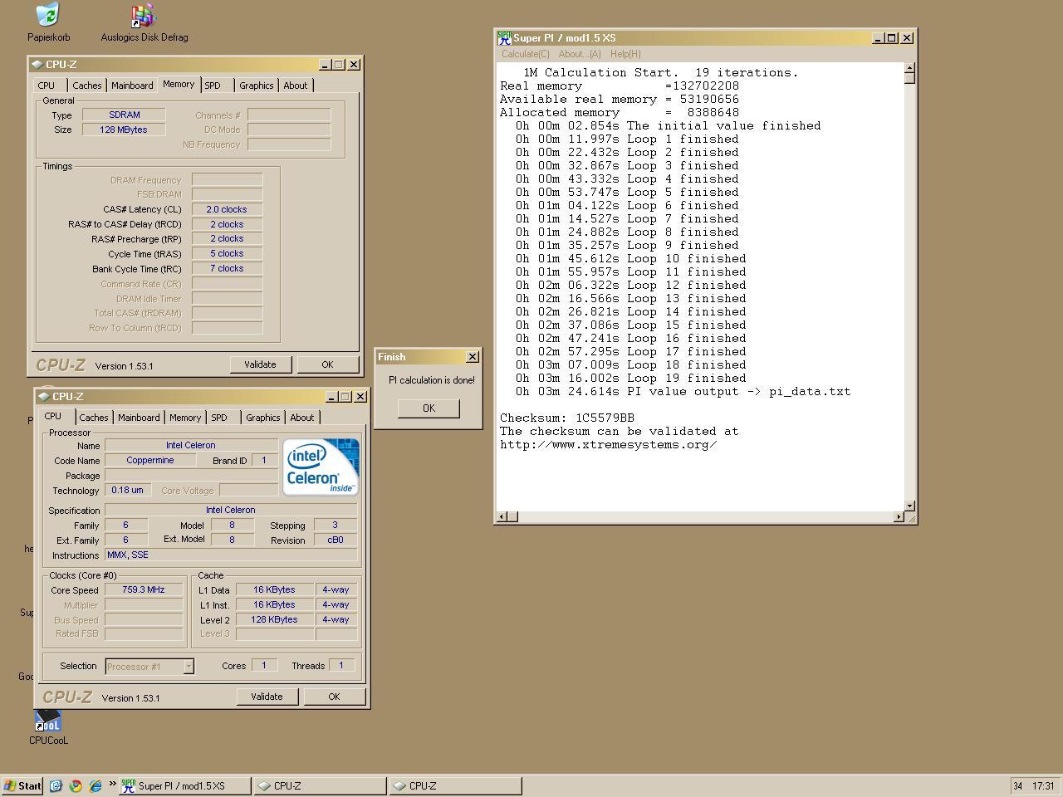
Task: Click the Technology value 0.18 um
Action: 127,490
